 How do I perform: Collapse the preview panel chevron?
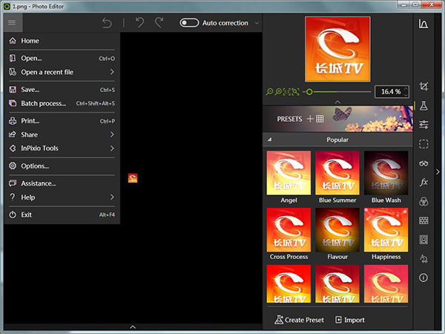[x=337, y=102]
